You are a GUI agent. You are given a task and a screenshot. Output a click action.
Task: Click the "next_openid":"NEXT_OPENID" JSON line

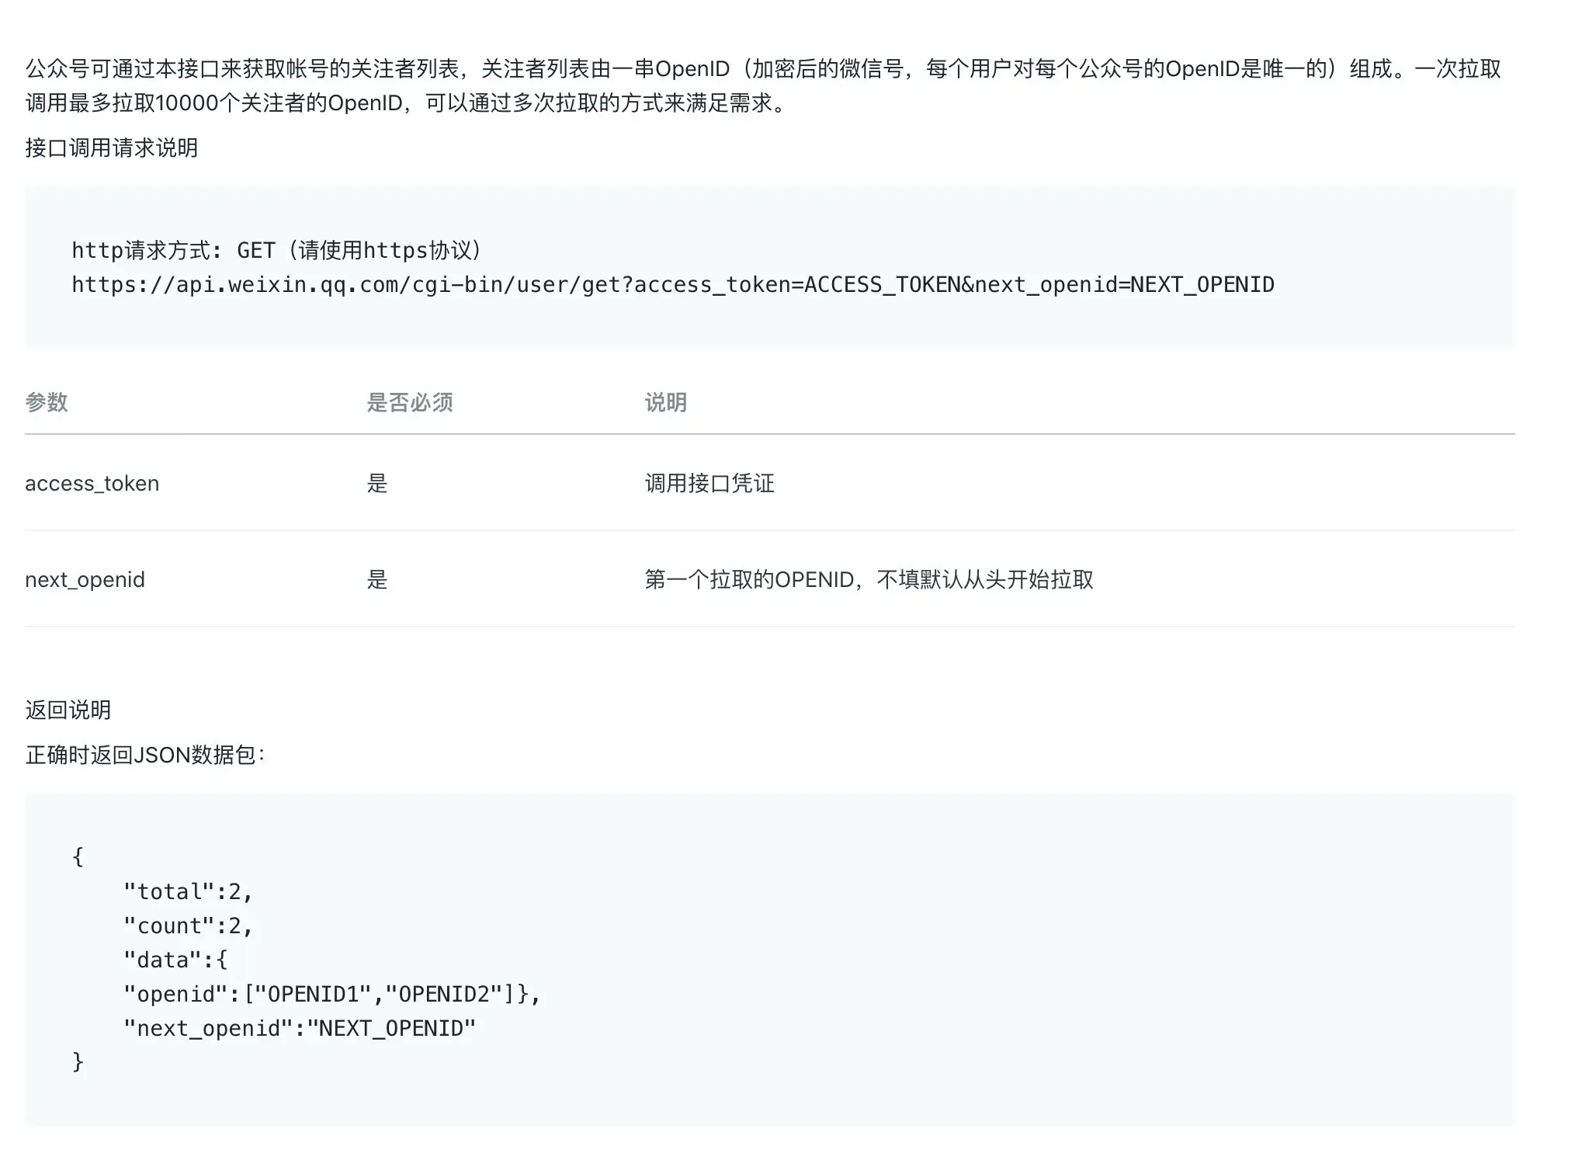(299, 1028)
